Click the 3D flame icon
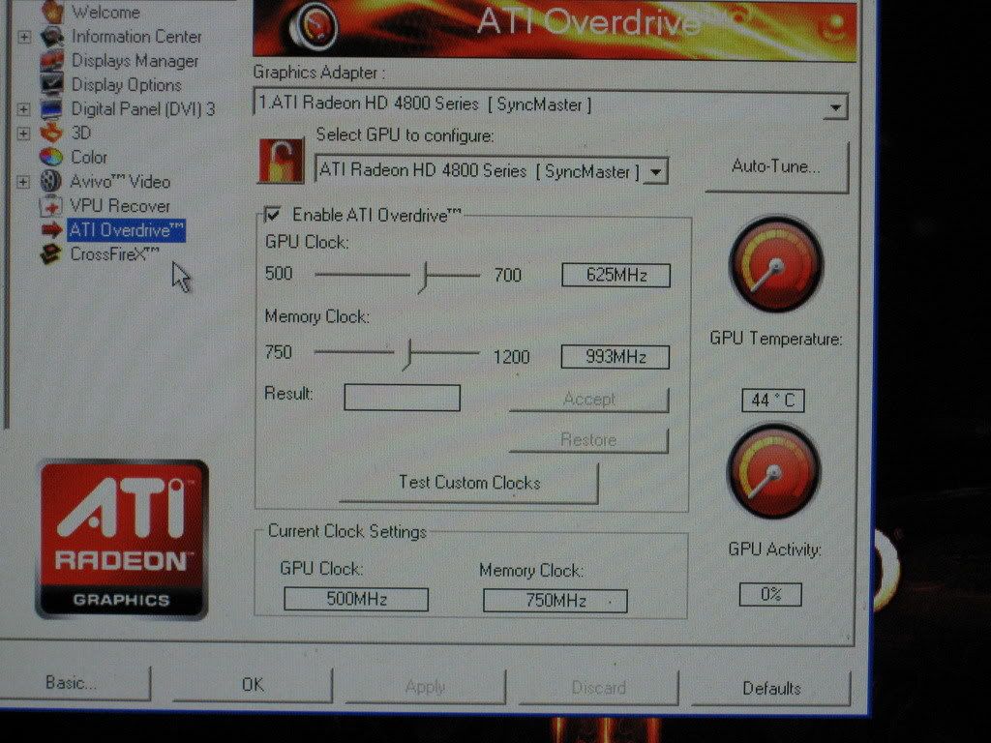991x743 pixels. pyautogui.click(x=52, y=133)
